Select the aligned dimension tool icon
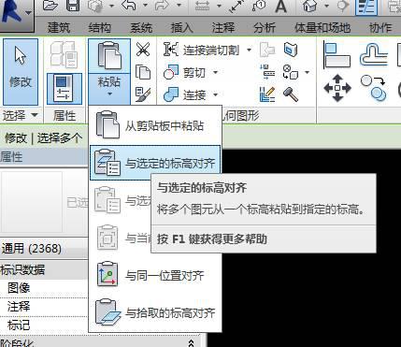This screenshot has width=401, height=347. coord(236,6)
